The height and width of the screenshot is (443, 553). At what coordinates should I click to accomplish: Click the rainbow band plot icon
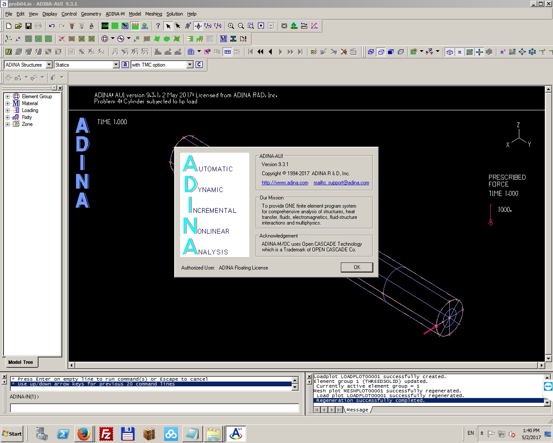coord(9,52)
